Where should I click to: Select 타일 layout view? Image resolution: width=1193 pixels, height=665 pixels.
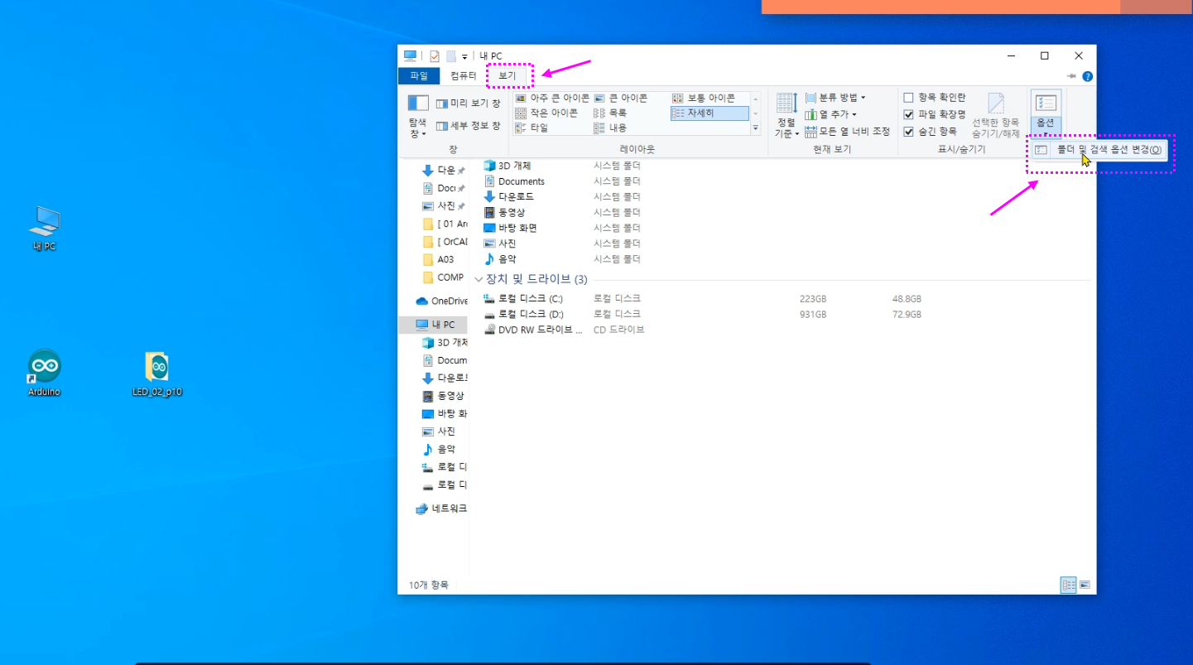(x=532, y=128)
